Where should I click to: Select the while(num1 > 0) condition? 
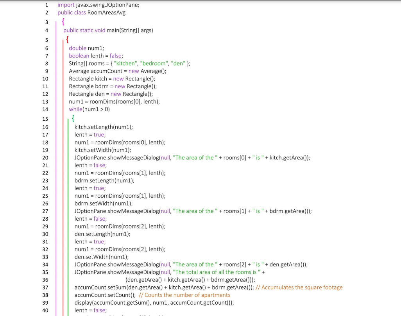(x=90, y=109)
